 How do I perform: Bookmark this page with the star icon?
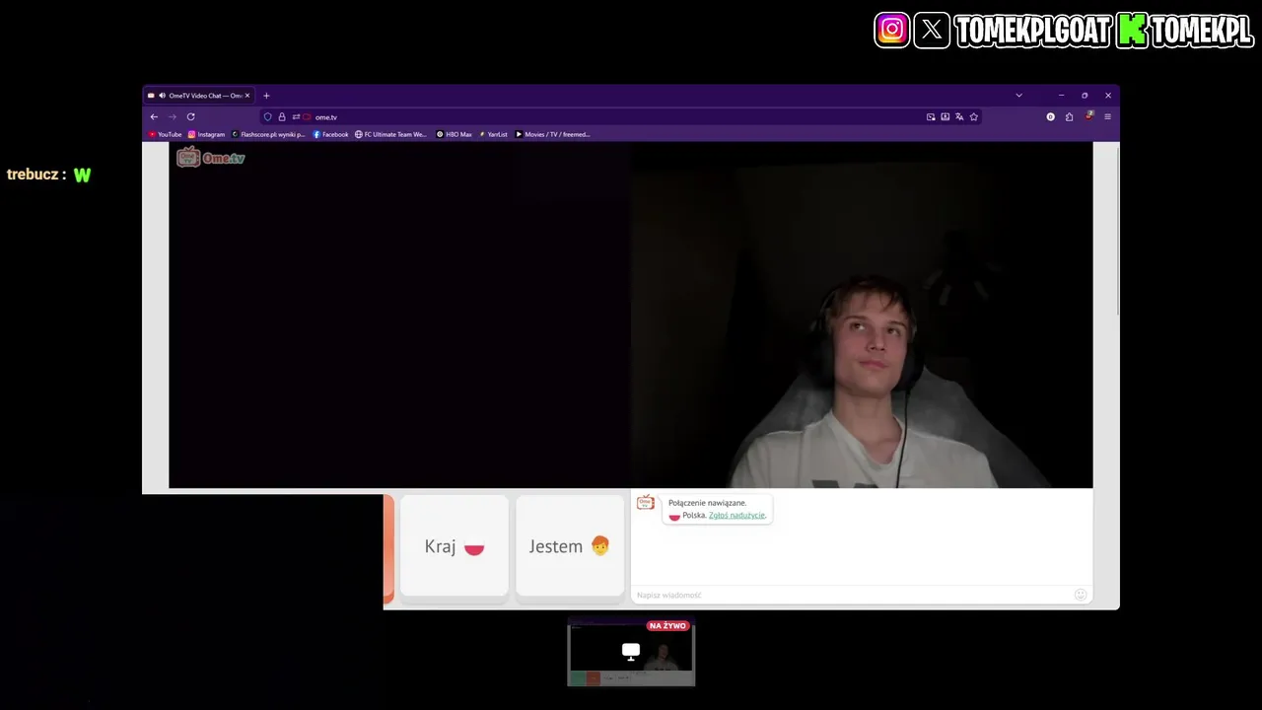973,116
